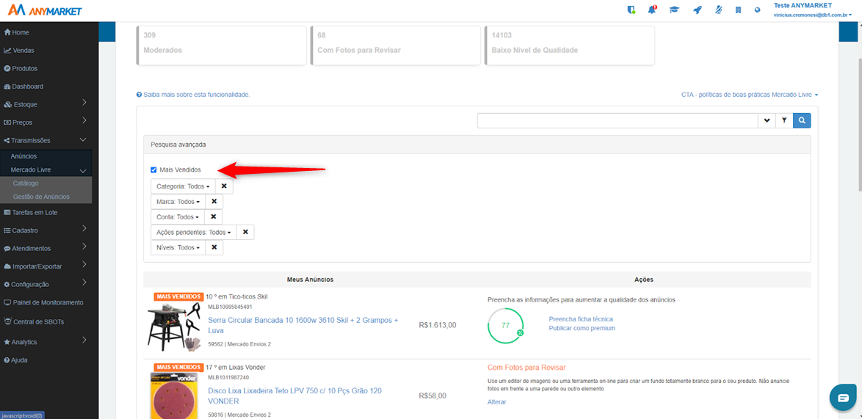This screenshot has height=419, width=862.
Task: Click the filter funnel icon
Action: pyautogui.click(x=784, y=120)
